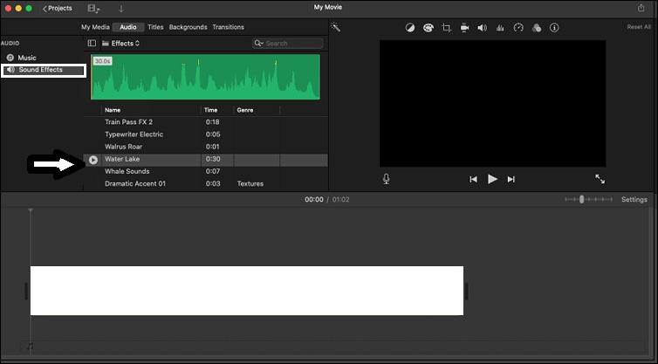
Task: Select the Water Lake sound row
Action: [x=206, y=159]
